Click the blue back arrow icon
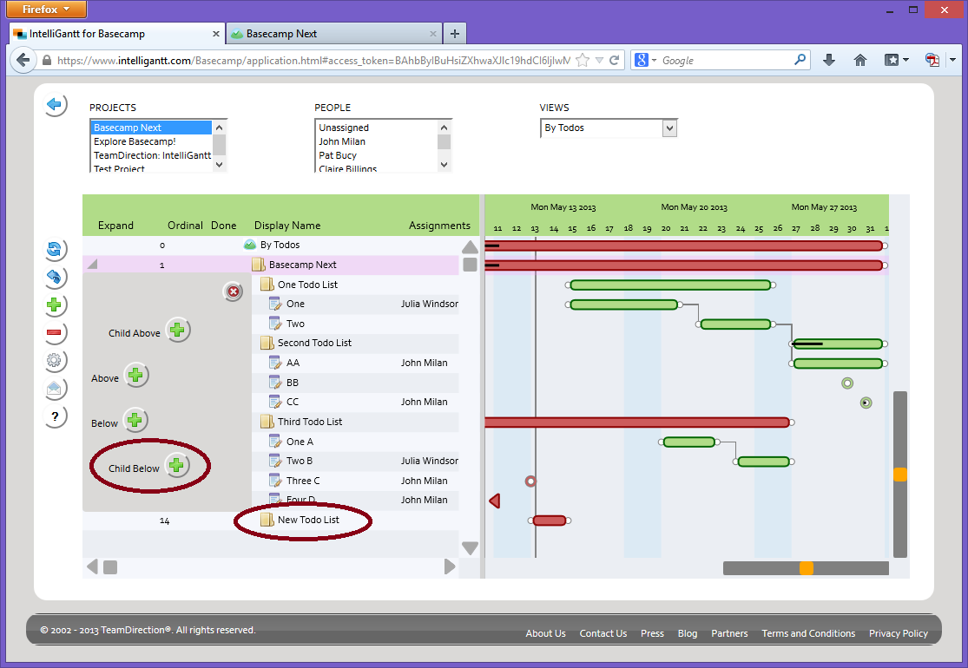This screenshot has width=968, height=668. pyautogui.click(x=55, y=105)
